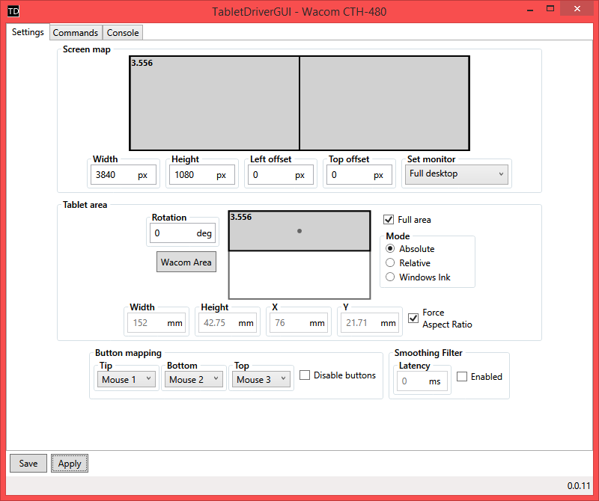This screenshot has height=501, width=599.
Task: Click the gray tablet area preview
Action: tap(299, 231)
